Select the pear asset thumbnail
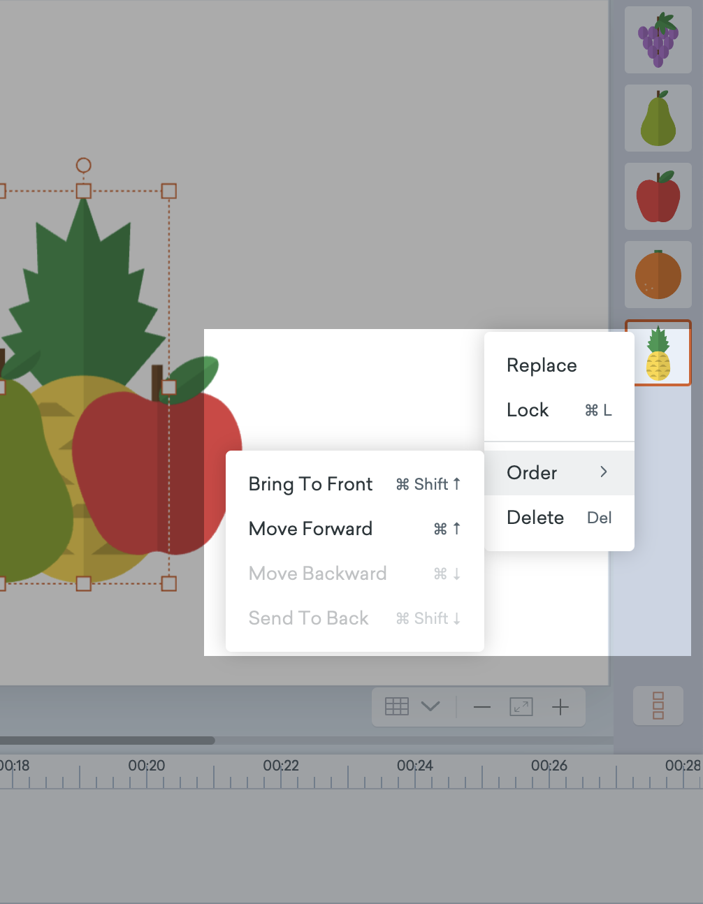703x904 pixels. (x=658, y=118)
